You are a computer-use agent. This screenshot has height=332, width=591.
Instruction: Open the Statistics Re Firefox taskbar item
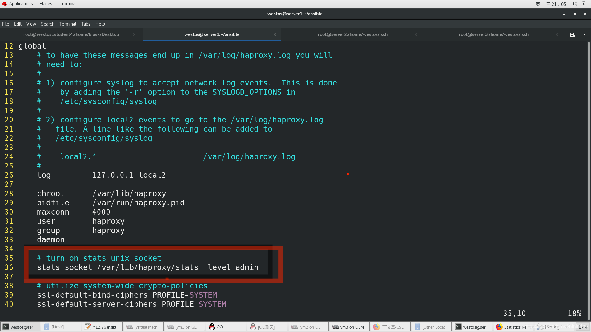point(514,327)
